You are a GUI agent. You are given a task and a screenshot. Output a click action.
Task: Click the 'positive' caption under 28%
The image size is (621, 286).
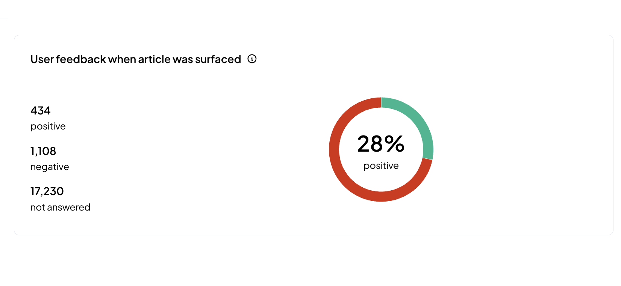[x=381, y=166]
